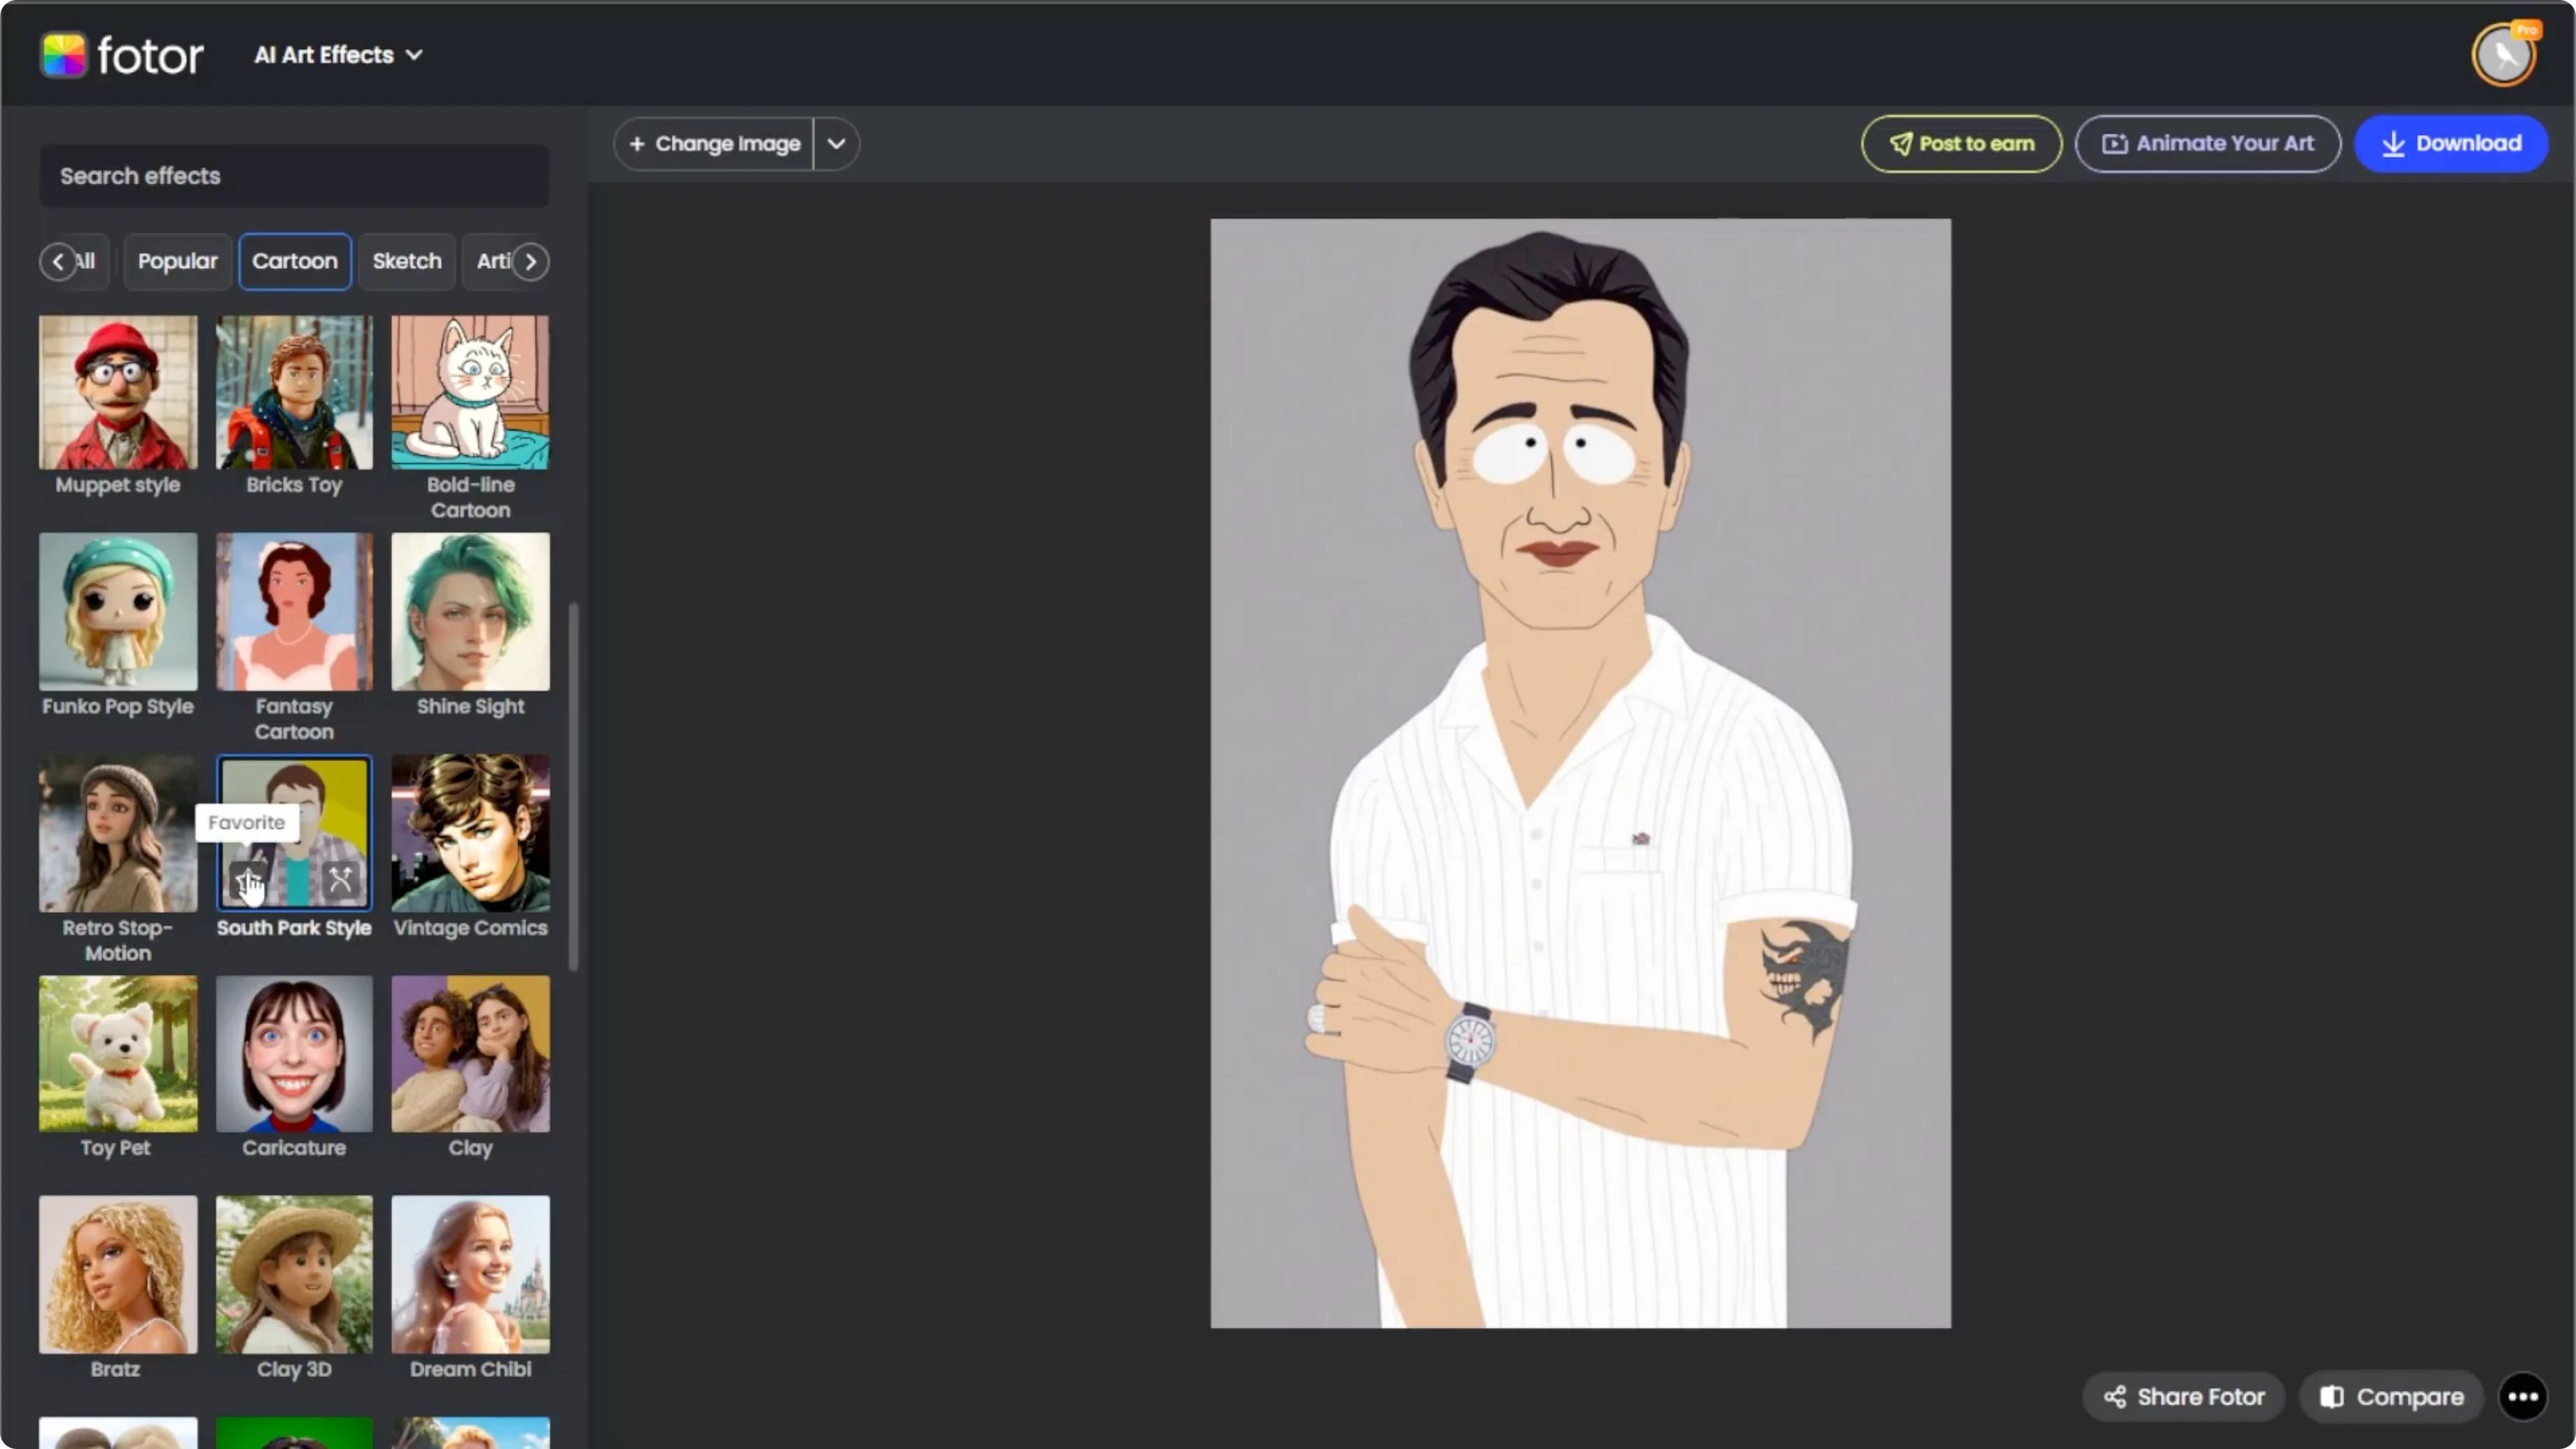Open the user profile avatar
This screenshot has height=1449, width=2576.
point(2504,55)
